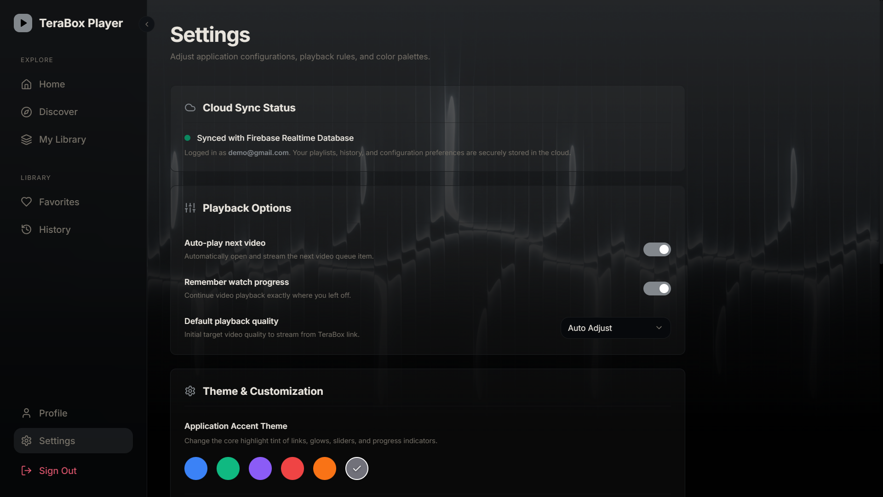Viewport: 883px width, 497px height.
Task: Click the Home house icon
Action: click(26, 84)
